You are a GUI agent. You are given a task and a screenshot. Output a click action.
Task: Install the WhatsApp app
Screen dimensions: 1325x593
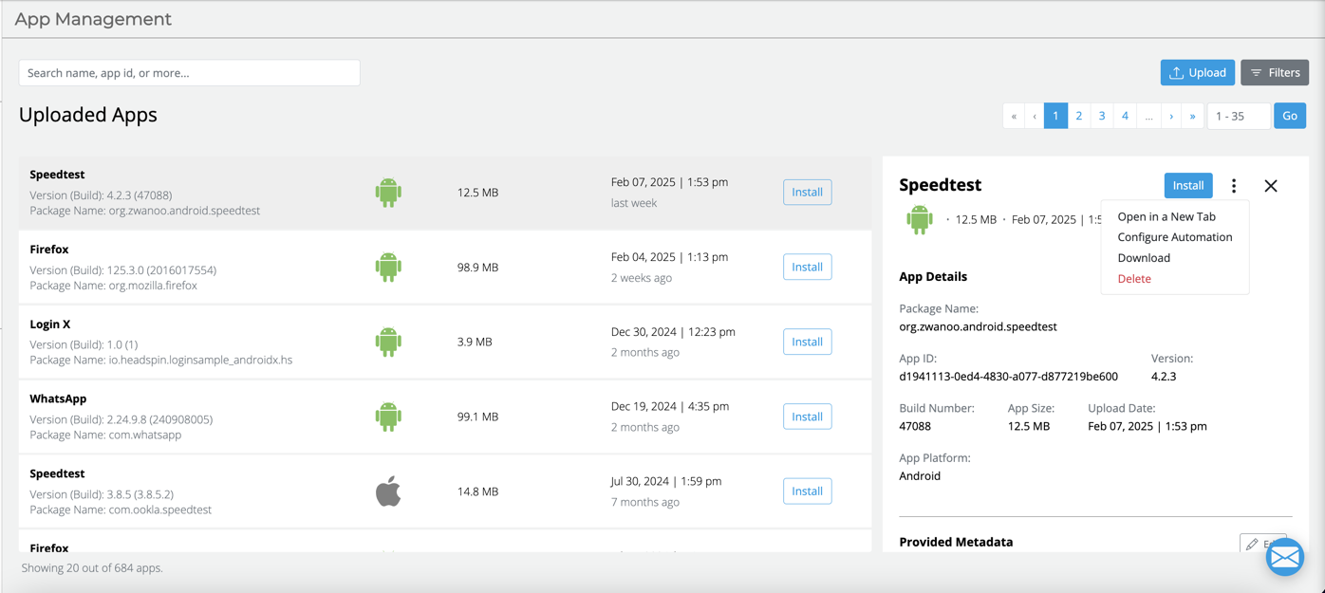(808, 417)
